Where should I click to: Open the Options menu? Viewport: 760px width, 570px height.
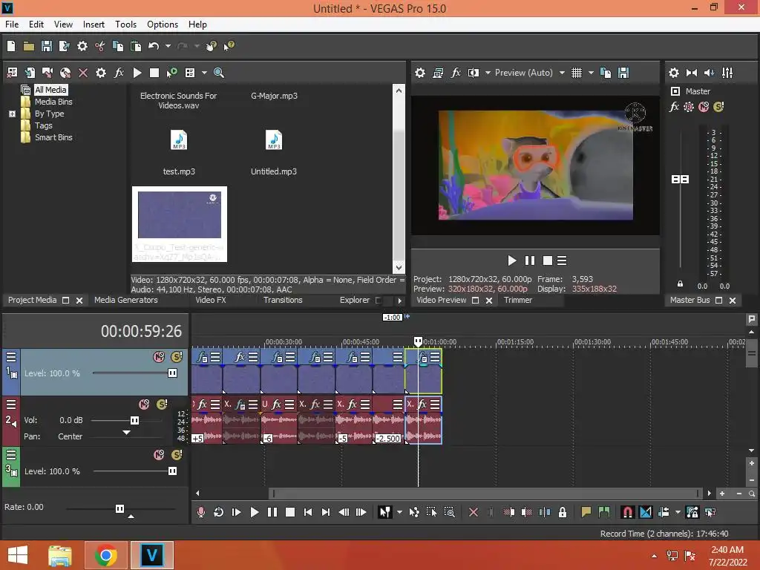pyautogui.click(x=163, y=24)
